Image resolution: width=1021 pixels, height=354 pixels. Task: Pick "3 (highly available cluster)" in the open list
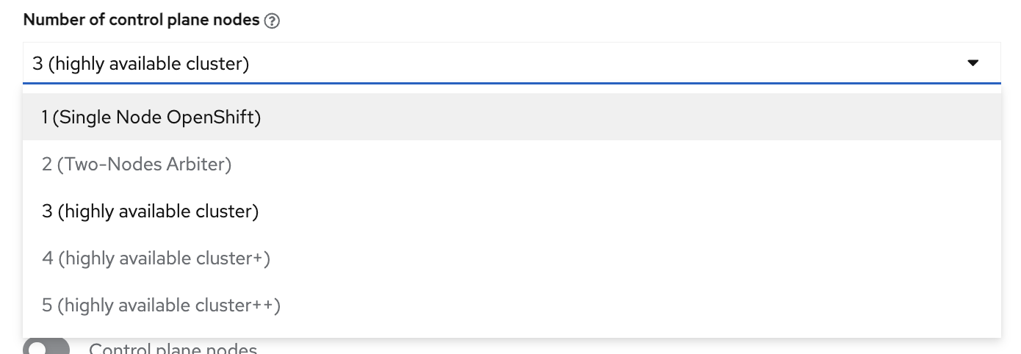tap(151, 211)
